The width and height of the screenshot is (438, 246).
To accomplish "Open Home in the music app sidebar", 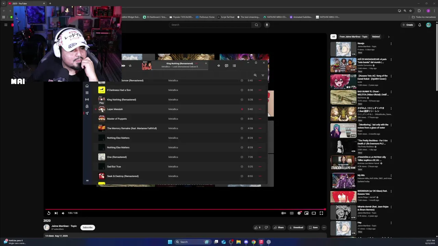I will click(x=87, y=86).
